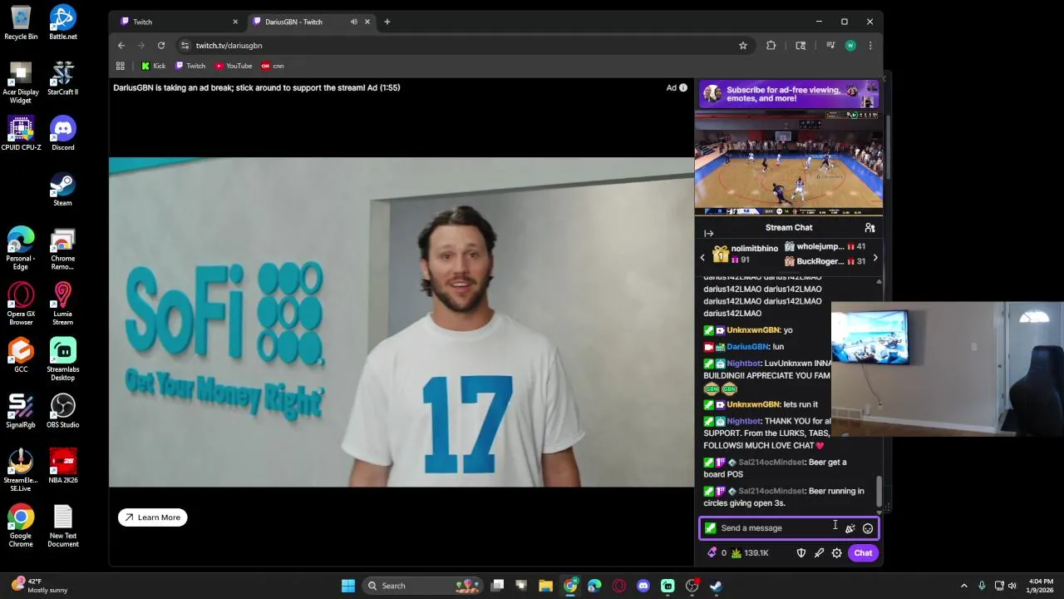This screenshot has height=599, width=1064.
Task: Open StreamElements SE.Live desktop icon
Action: [21, 471]
